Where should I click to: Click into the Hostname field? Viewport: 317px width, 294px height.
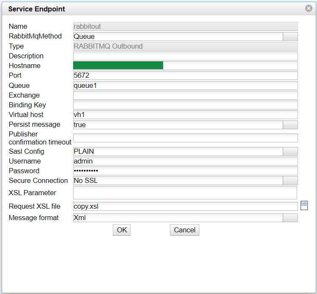186,65
